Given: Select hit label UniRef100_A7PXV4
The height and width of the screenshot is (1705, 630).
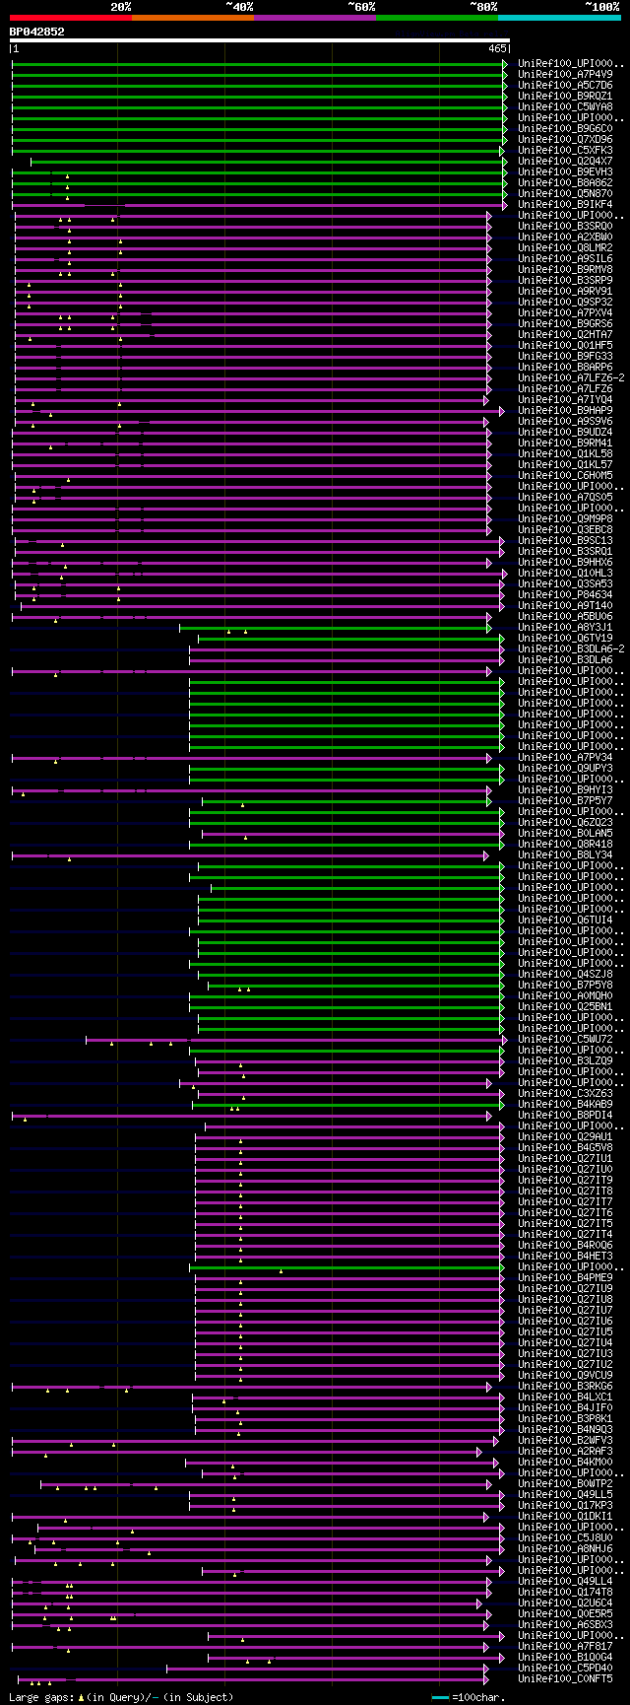Looking at the screenshot, I should pyautogui.click(x=565, y=312).
